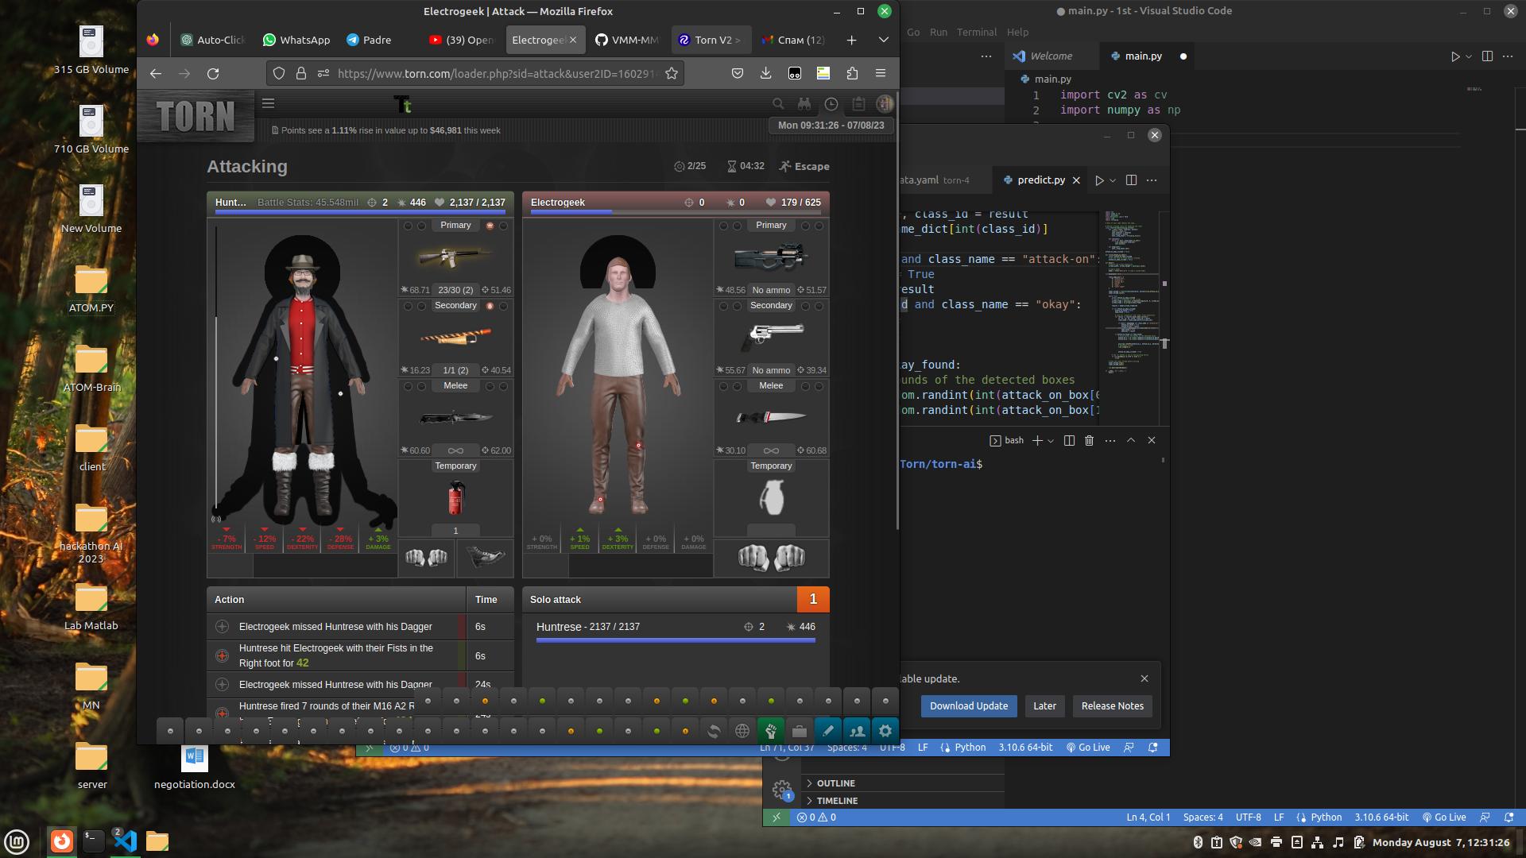Switch to WhatsApp Firefox tab
The height and width of the screenshot is (858, 1526).
pyautogui.click(x=296, y=40)
